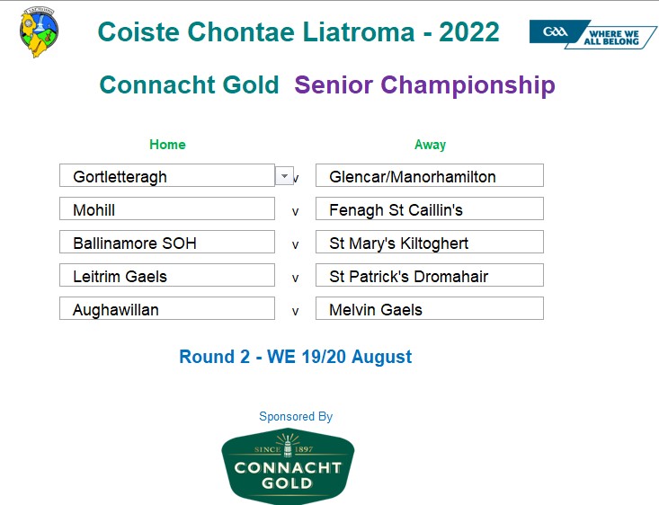
Task: Select the Ballinamore SOH home team cell
Action: (x=167, y=242)
